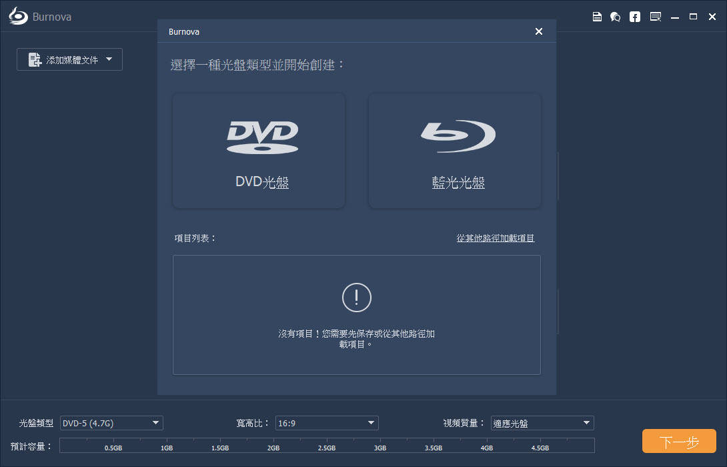
Task: Click the 選擇一種光盤類型並開始創建 heading
Action: pyautogui.click(x=257, y=65)
